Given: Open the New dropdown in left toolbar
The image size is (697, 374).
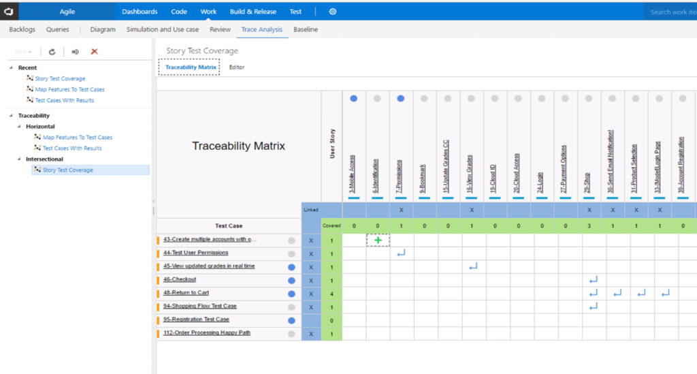Looking at the screenshot, I should pos(23,52).
